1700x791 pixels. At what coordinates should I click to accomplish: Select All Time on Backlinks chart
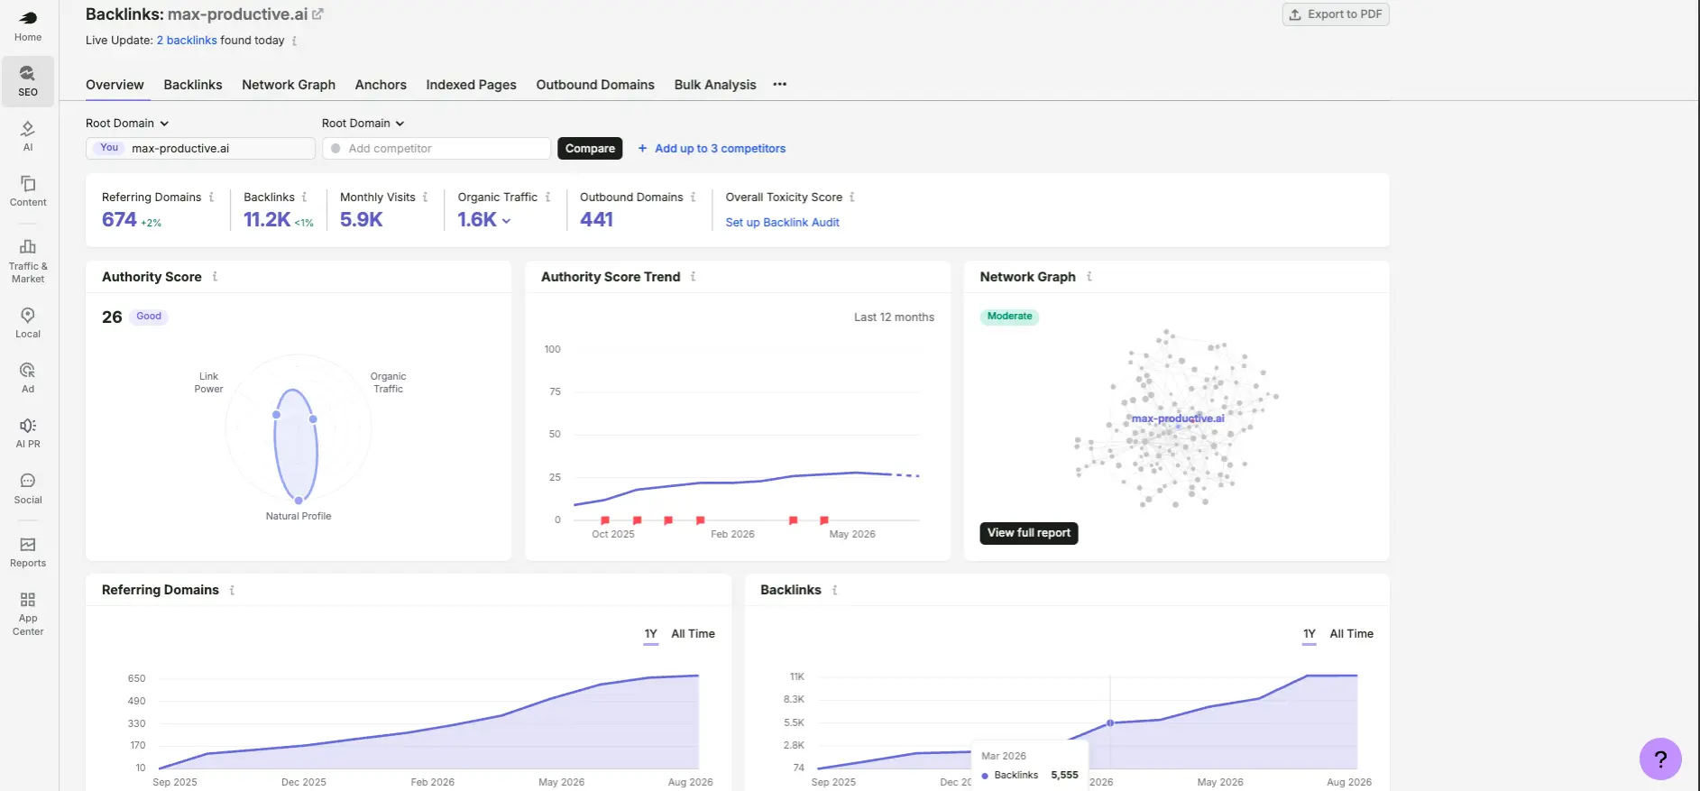click(x=1351, y=634)
